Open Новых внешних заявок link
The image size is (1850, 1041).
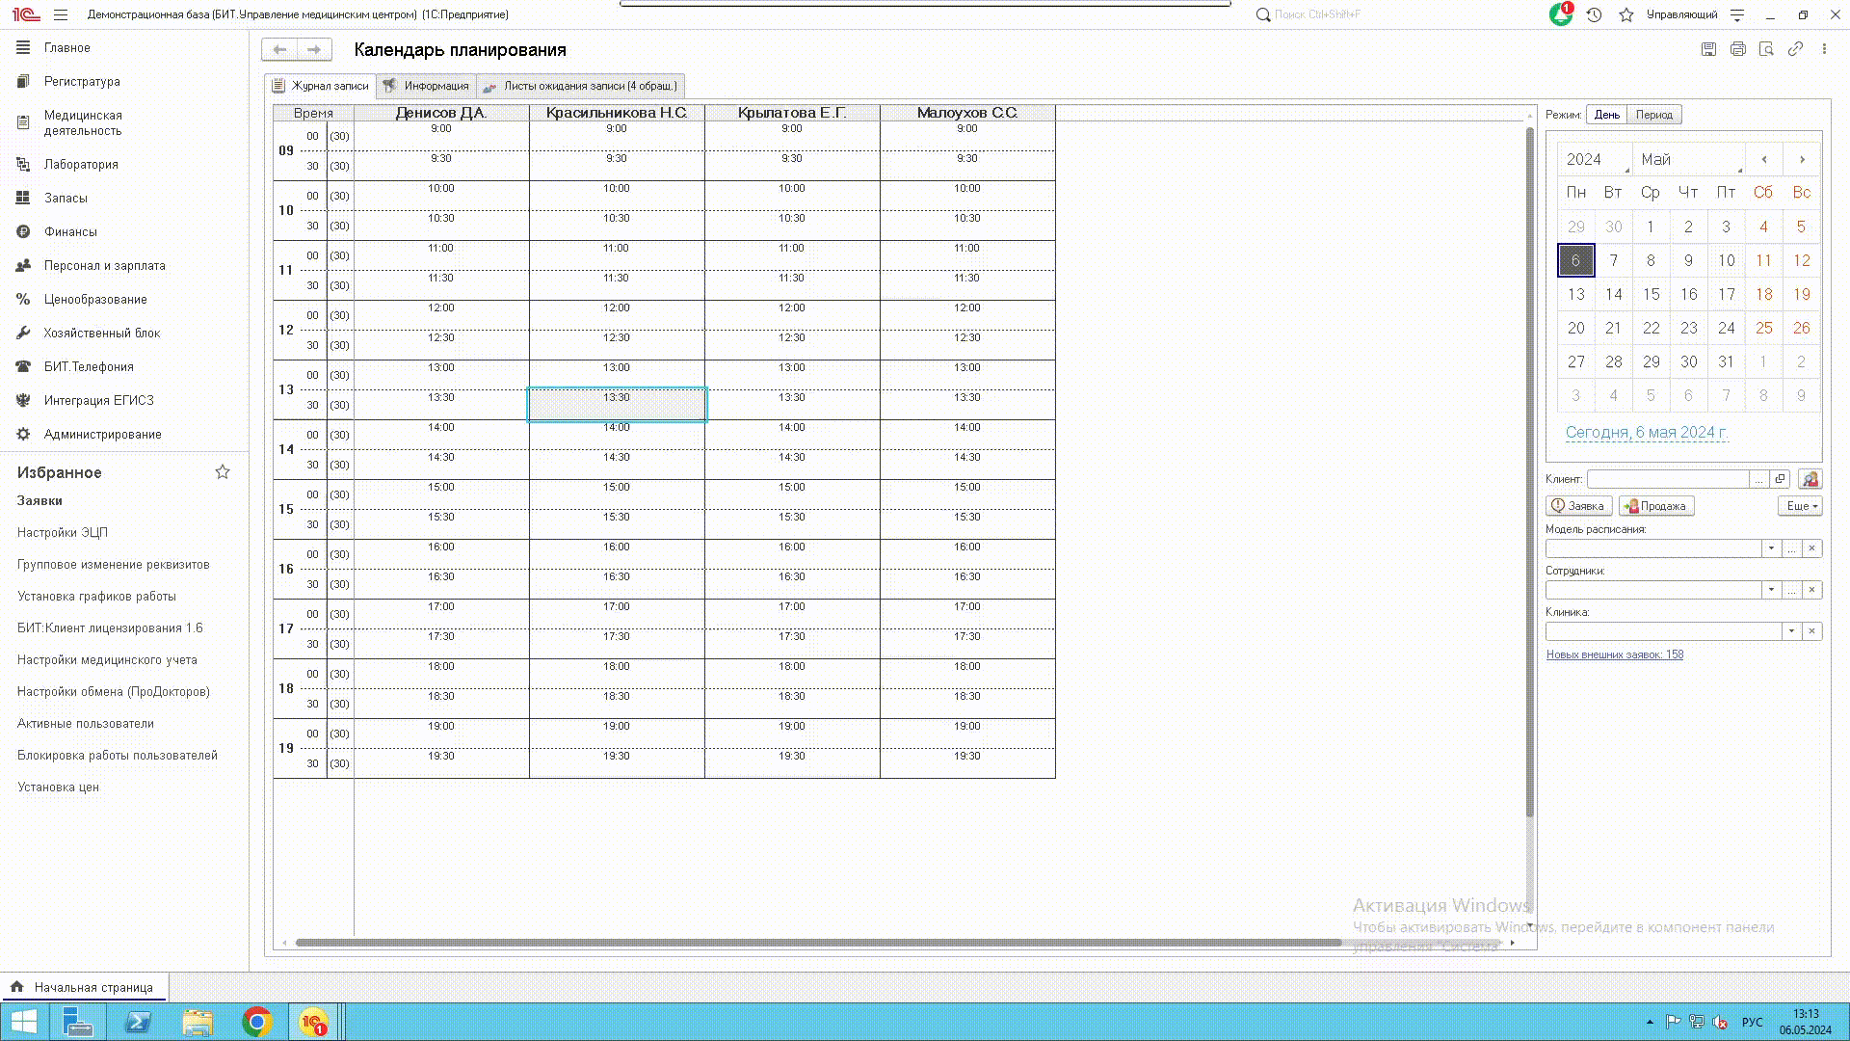pos(1615,654)
